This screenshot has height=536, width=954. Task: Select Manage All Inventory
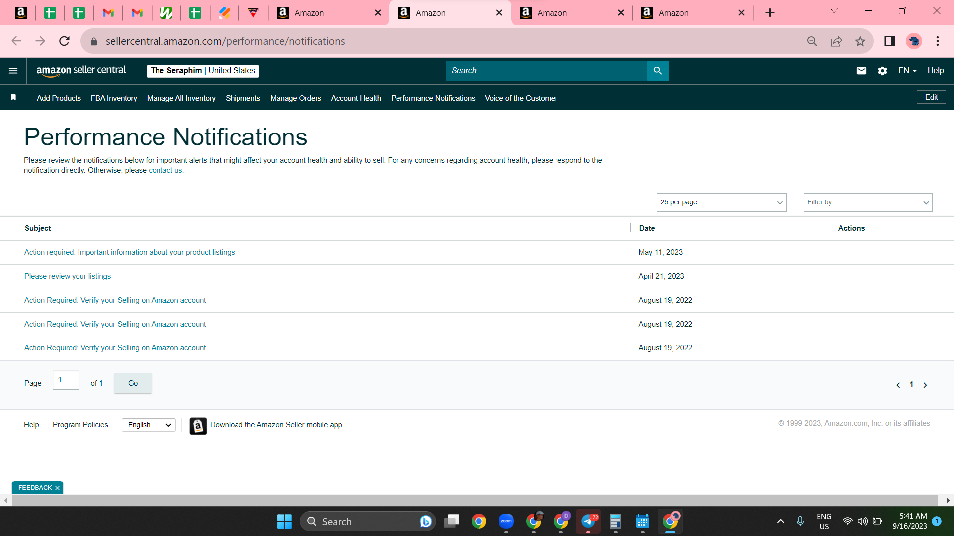(x=181, y=98)
